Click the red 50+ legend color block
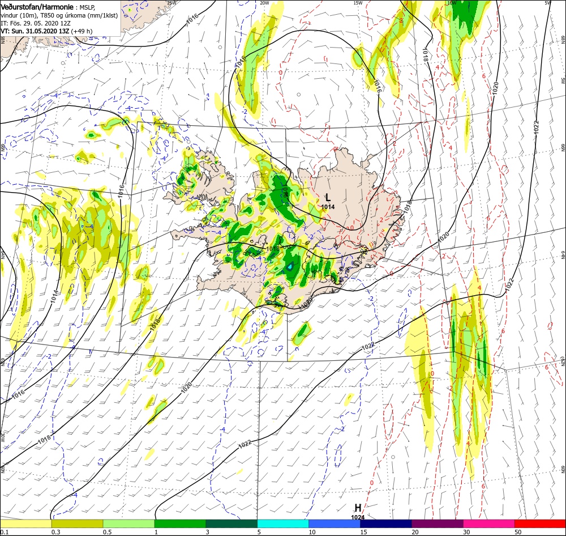566x536 pixels. [x=540, y=524]
